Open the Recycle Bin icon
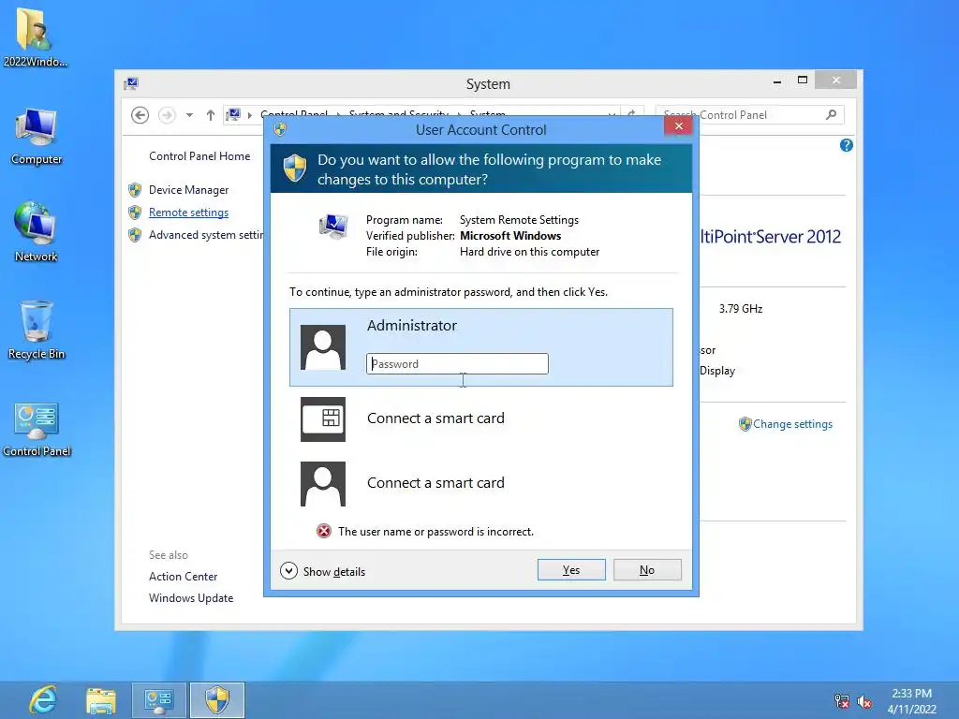Screen dimensions: 959x719 pos(37,330)
